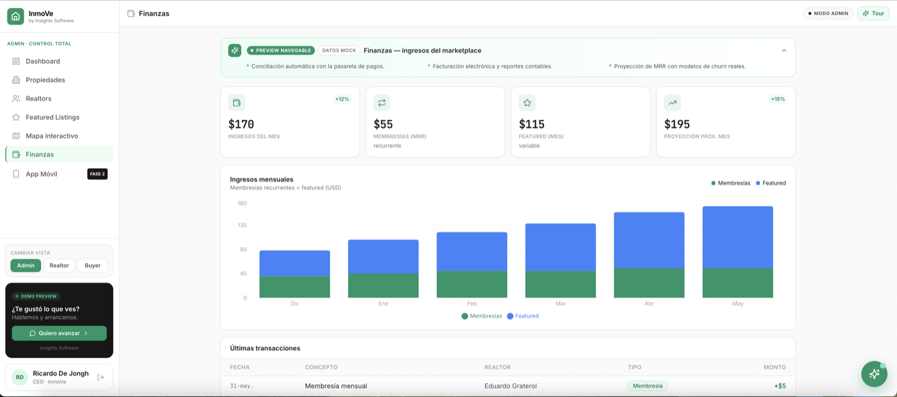The height and width of the screenshot is (397, 897).
Task: Switch view to Buyer
Action: [93, 265]
